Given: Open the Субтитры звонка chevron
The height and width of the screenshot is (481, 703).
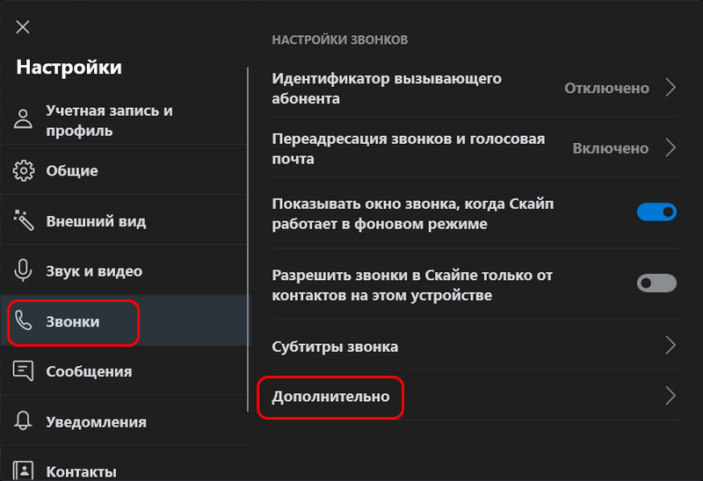Looking at the screenshot, I should pyautogui.click(x=670, y=345).
